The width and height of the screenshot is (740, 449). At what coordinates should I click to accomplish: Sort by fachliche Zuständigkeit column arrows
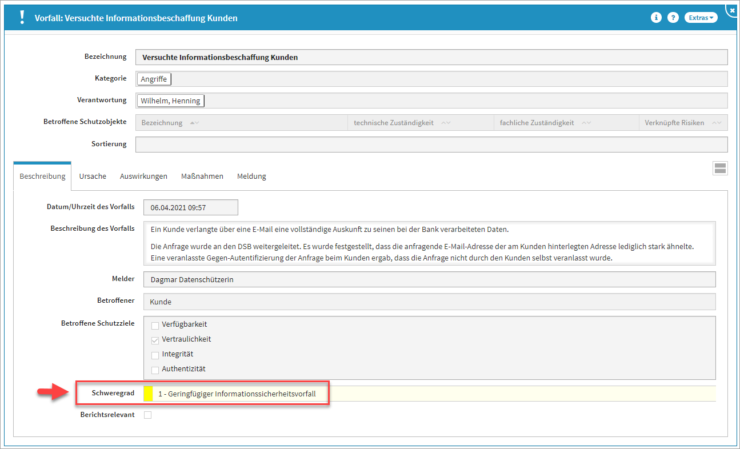[x=586, y=123]
